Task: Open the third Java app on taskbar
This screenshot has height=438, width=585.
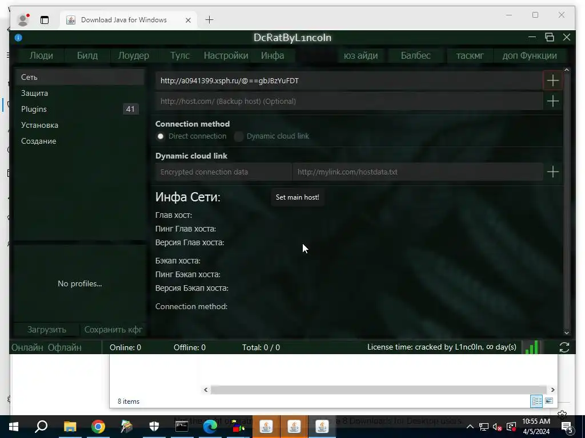Action: (322, 427)
